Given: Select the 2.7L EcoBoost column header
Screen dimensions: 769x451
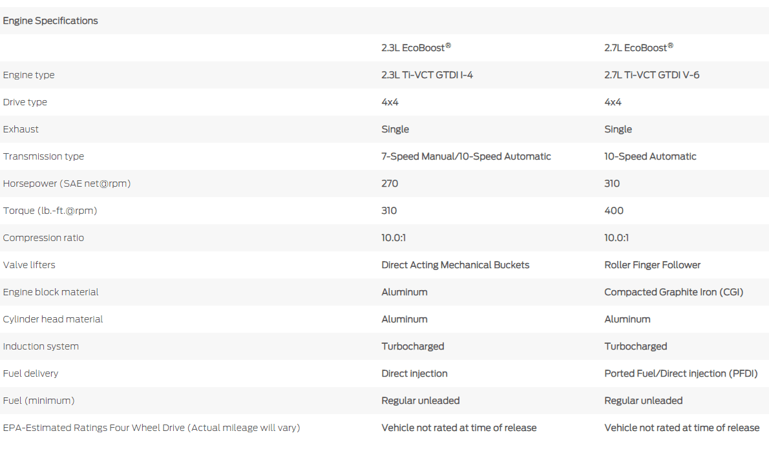Looking at the screenshot, I should (638, 48).
